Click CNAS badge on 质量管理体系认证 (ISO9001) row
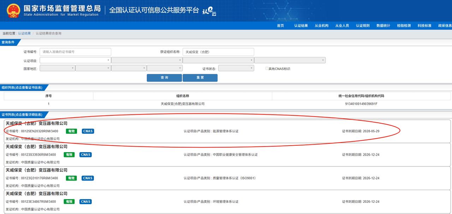This screenshot has width=452, height=214. (88, 178)
